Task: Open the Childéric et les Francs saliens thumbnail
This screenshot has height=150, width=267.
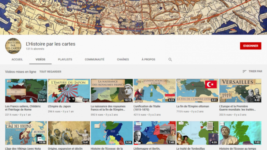Action: [26, 90]
